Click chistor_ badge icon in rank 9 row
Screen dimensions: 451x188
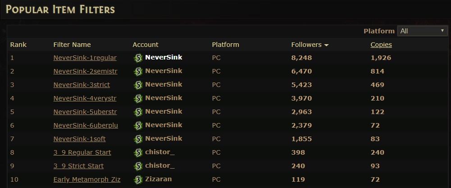pyautogui.click(x=138, y=166)
